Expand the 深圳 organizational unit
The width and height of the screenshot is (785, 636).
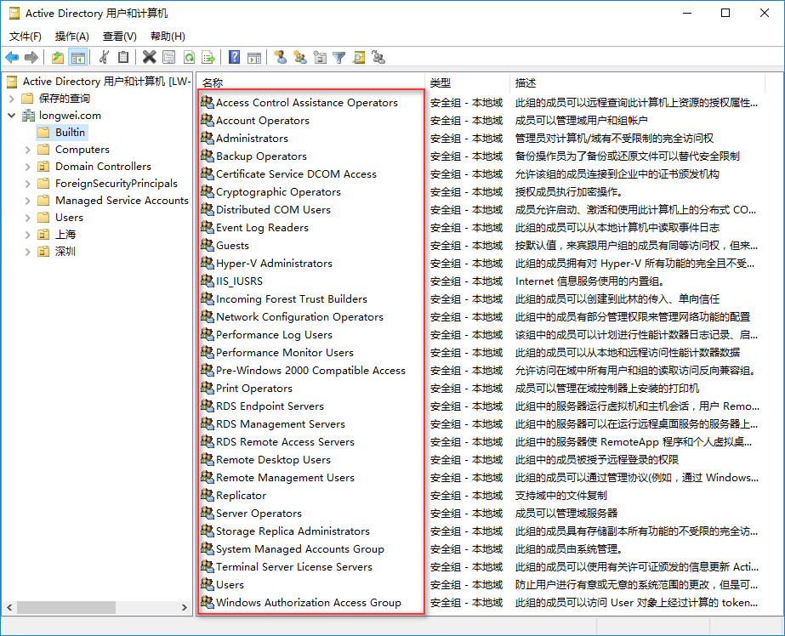27,252
